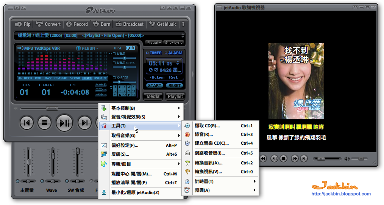The image size is (384, 205).
Task: Click the album icon beside 專輯/曲目
Action: coord(104,164)
